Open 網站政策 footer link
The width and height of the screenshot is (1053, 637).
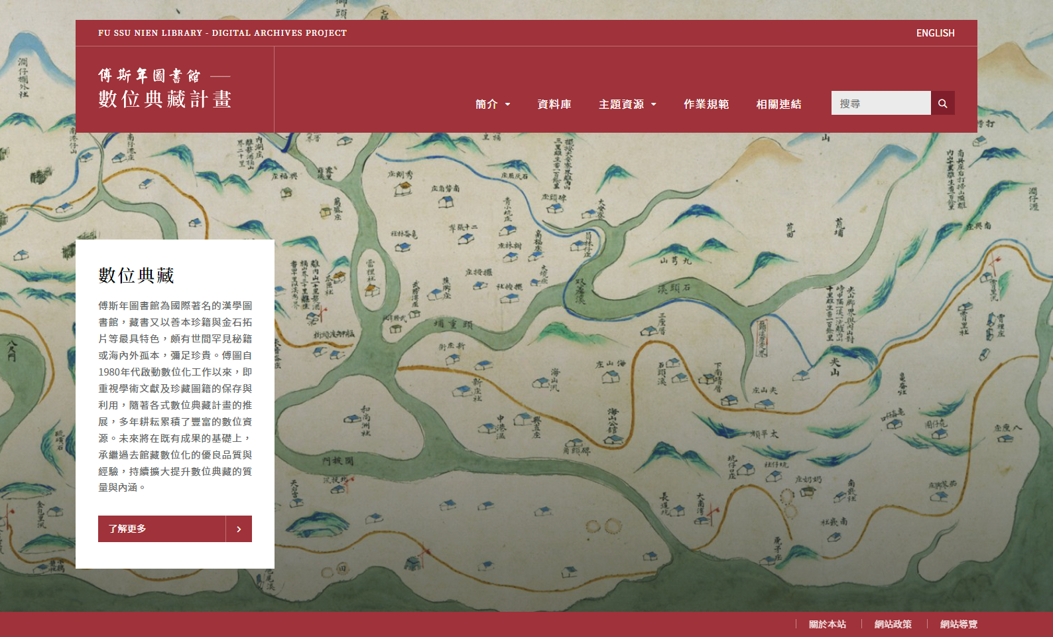(x=893, y=624)
